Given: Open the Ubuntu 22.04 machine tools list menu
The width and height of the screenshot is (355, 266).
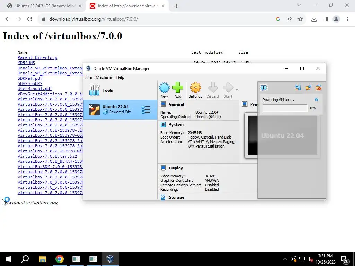Looking at the screenshot, I should pos(146,110).
